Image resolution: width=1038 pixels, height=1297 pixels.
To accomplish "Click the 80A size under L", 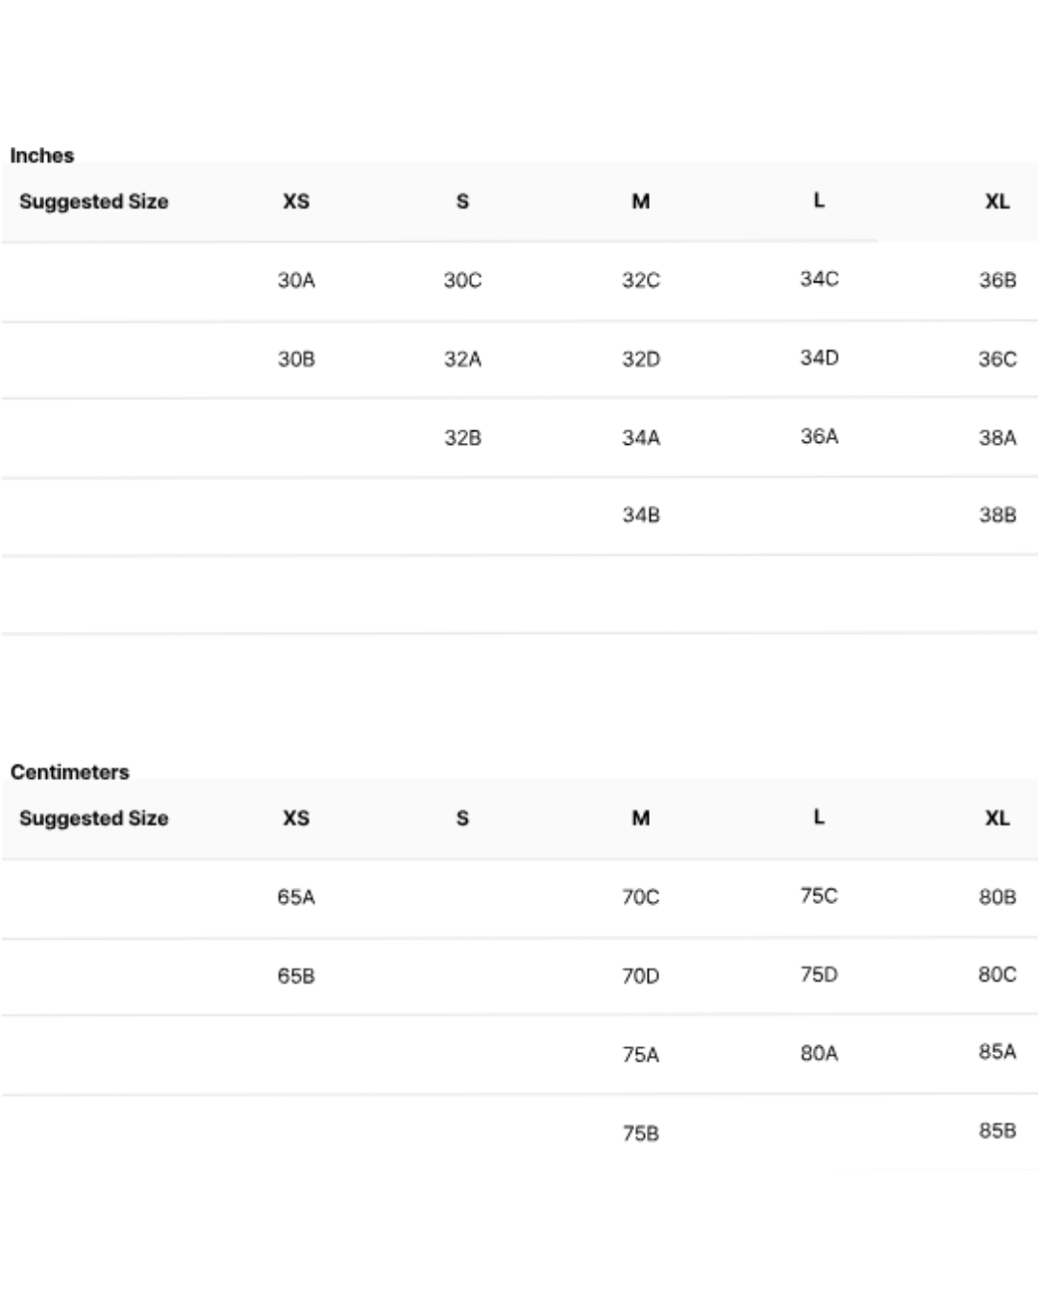I will point(819,1053).
